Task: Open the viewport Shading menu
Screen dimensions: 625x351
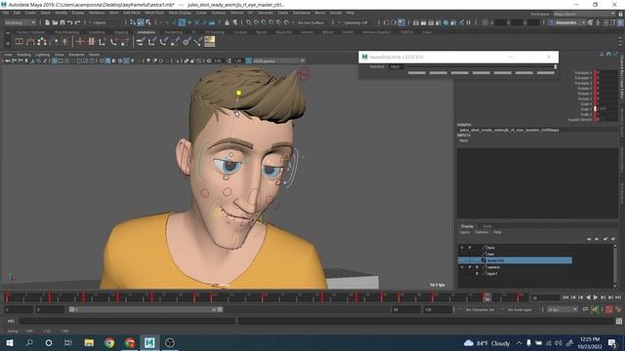Action: [x=23, y=55]
